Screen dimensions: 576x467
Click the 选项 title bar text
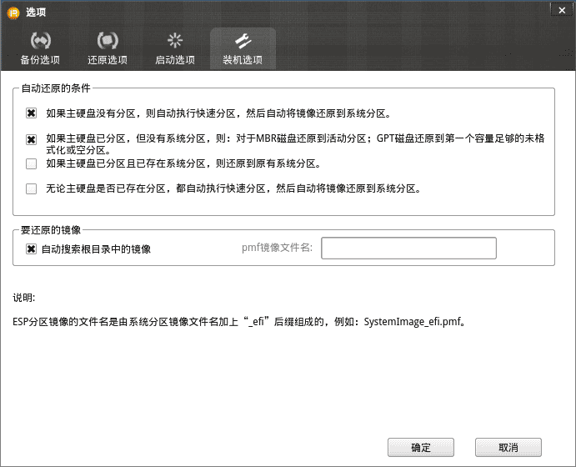click(x=36, y=12)
